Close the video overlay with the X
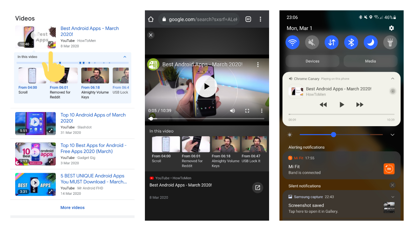Screen dimensions: 414x231 pyautogui.click(x=151, y=35)
